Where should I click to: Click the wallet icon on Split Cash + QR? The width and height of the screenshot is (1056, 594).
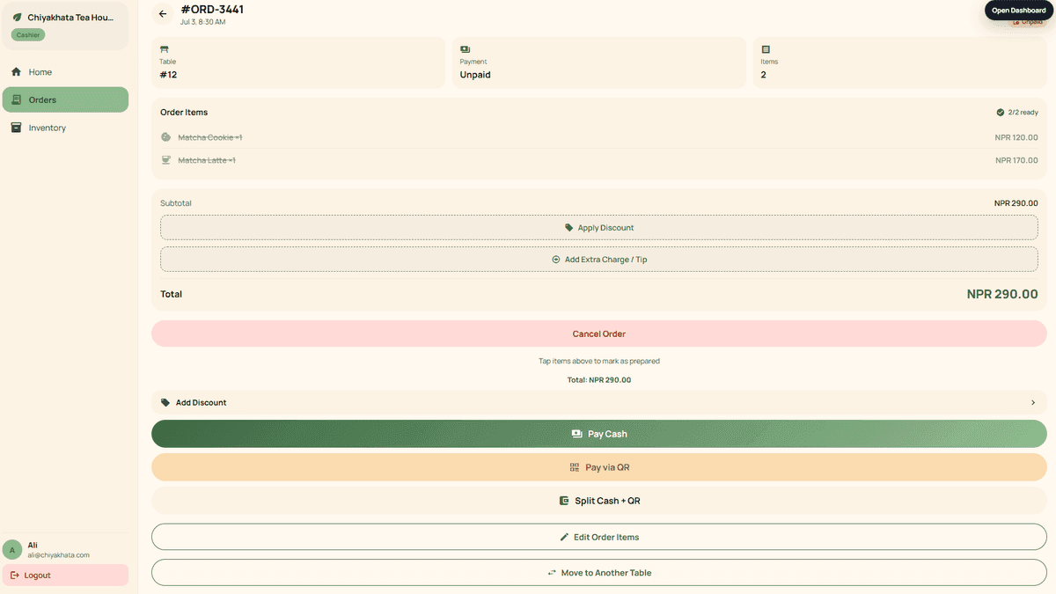(564, 501)
